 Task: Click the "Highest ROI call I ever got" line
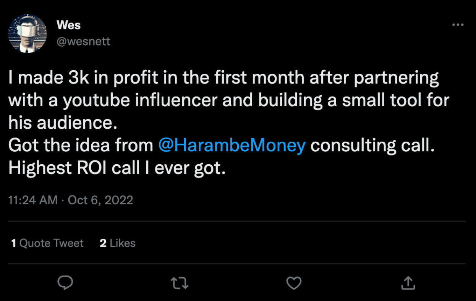click(x=117, y=168)
